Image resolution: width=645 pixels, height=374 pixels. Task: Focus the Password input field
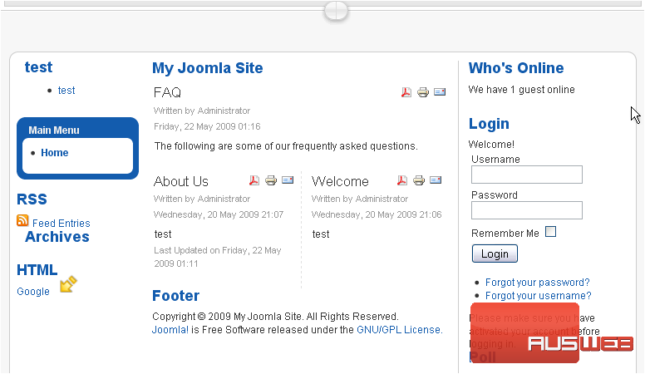click(526, 210)
